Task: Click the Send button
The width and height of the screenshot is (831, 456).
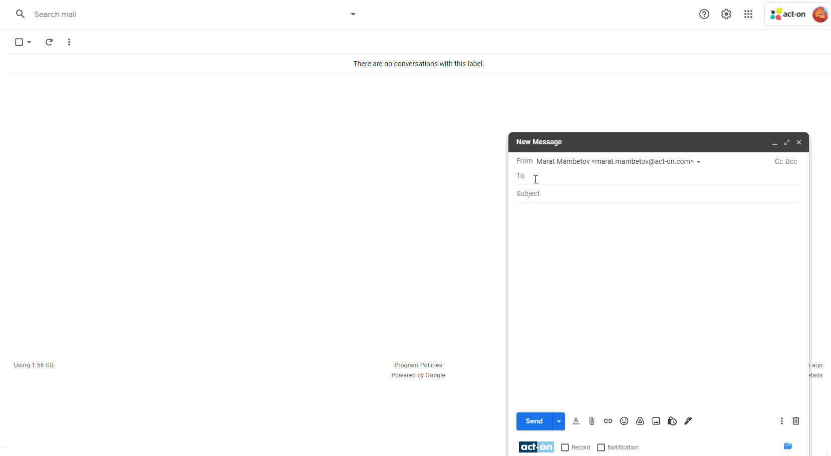Action: pyautogui.click(x=533, y=421)
